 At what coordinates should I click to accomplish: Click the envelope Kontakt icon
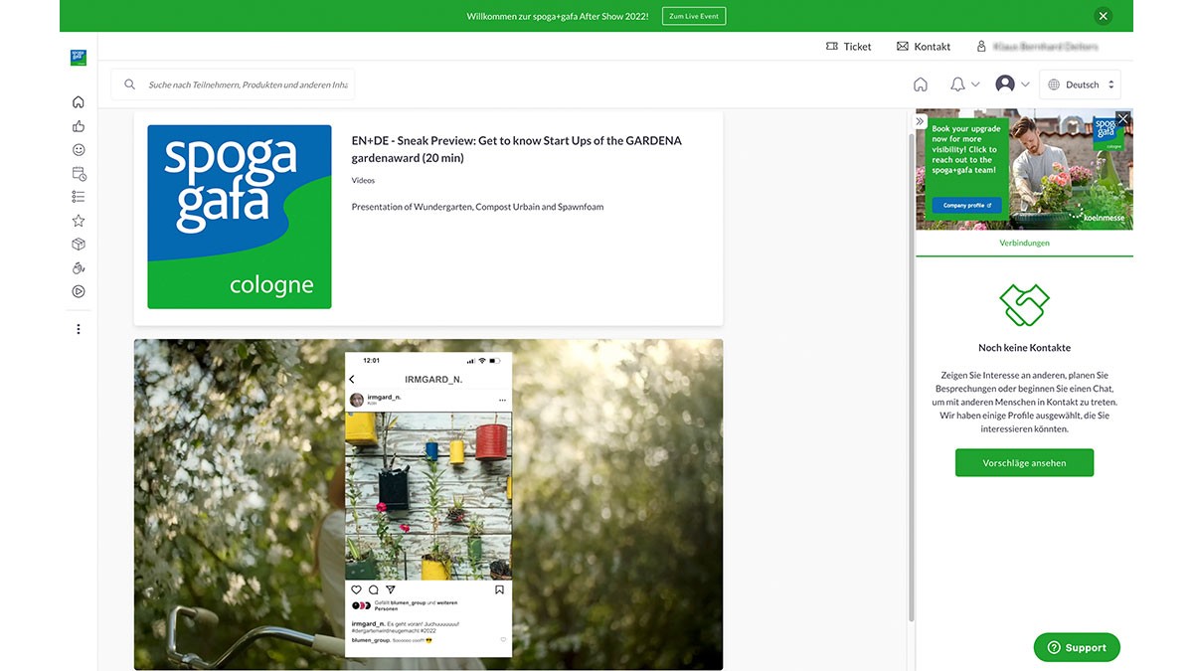pyautogui.click(x=903, y=47)
